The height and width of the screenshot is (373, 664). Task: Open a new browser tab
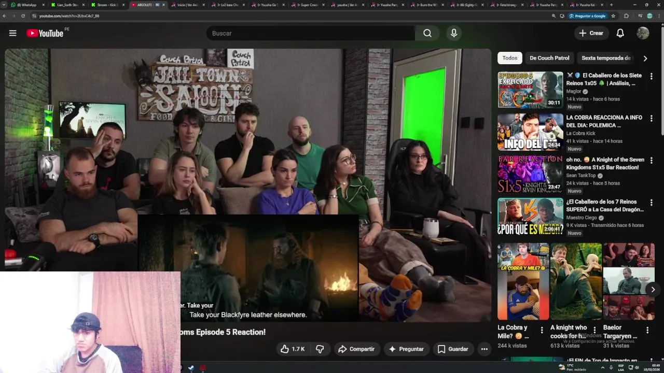[611, 5]
